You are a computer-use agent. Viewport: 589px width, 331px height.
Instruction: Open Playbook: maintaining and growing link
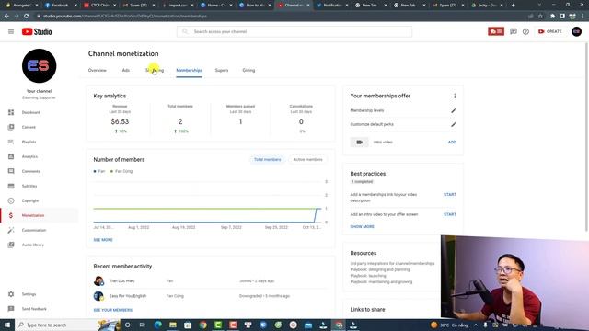381,282
